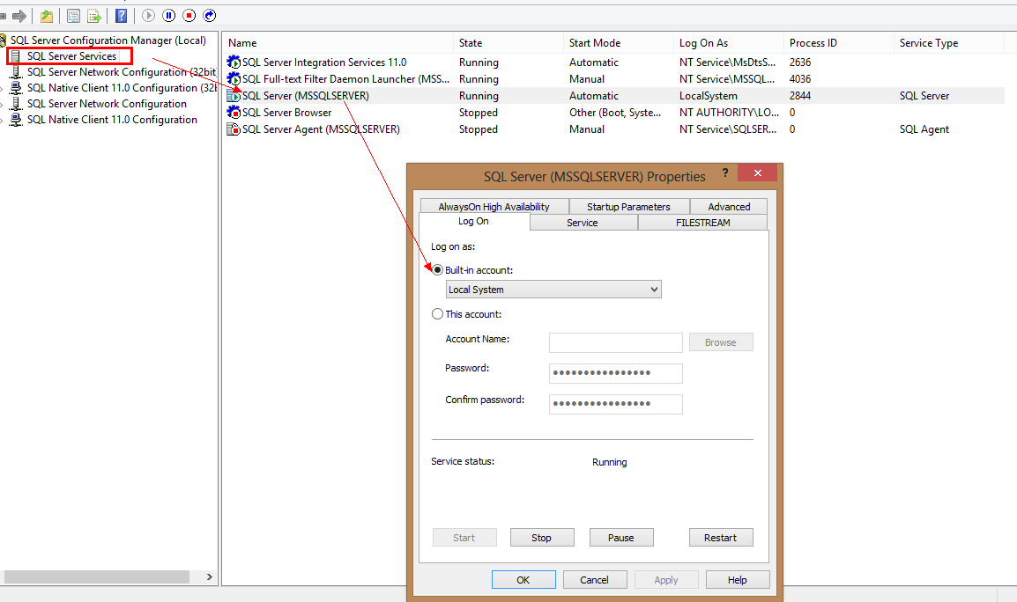Switch to AlwaysOn High Availability tab
This screenshot has height=602, width=1017.
click(494, 207)
